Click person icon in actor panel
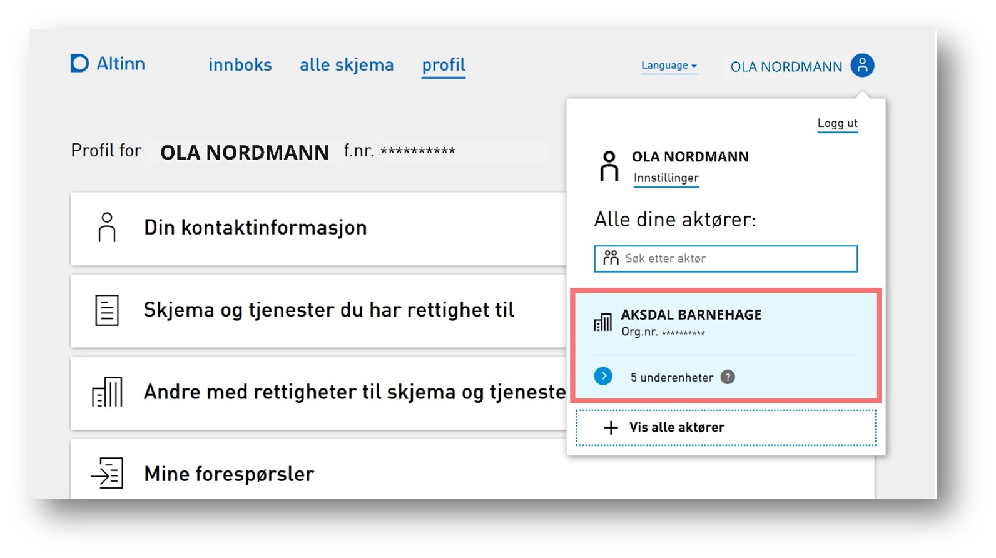996x558 pixels. click(609, 166)
